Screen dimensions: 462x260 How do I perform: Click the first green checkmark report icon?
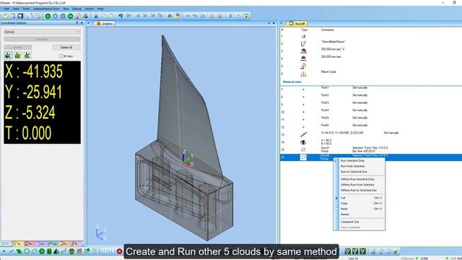pyautogui.click(x=348, y=251)
